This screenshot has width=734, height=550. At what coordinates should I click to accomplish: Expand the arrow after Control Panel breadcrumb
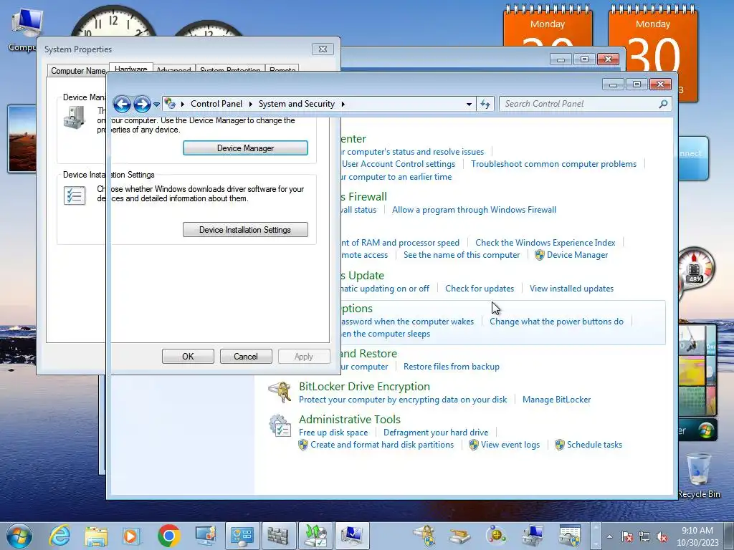251,104
